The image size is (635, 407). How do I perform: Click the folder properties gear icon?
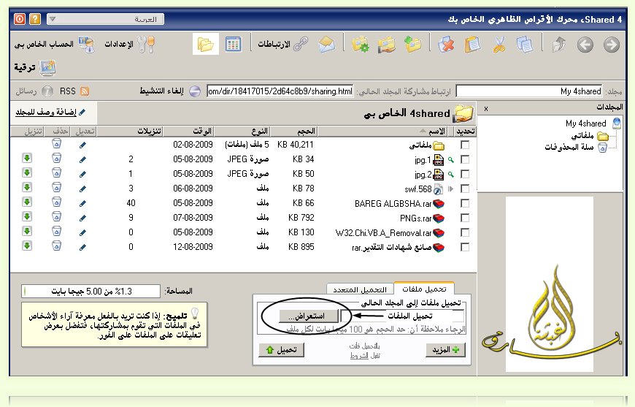(x=361, y=44)
